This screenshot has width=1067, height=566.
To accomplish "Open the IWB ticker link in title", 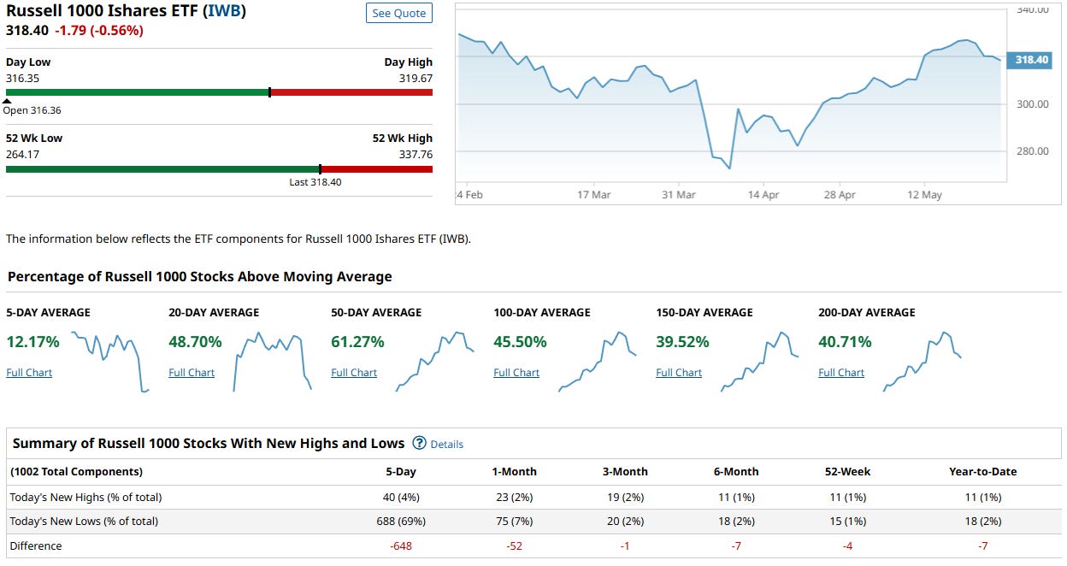I will click(225, 12).
